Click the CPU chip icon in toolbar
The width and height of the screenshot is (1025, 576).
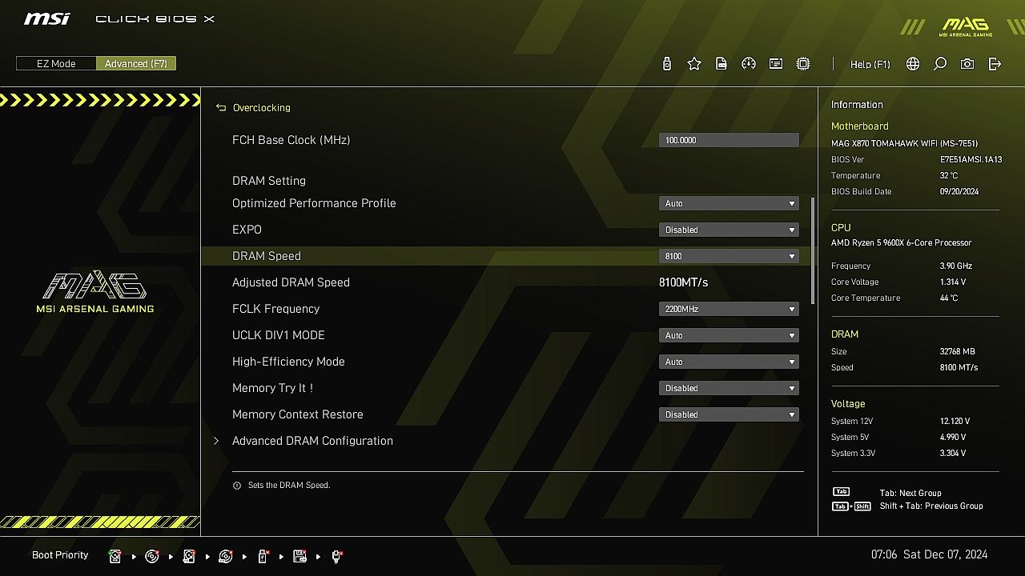803,64
